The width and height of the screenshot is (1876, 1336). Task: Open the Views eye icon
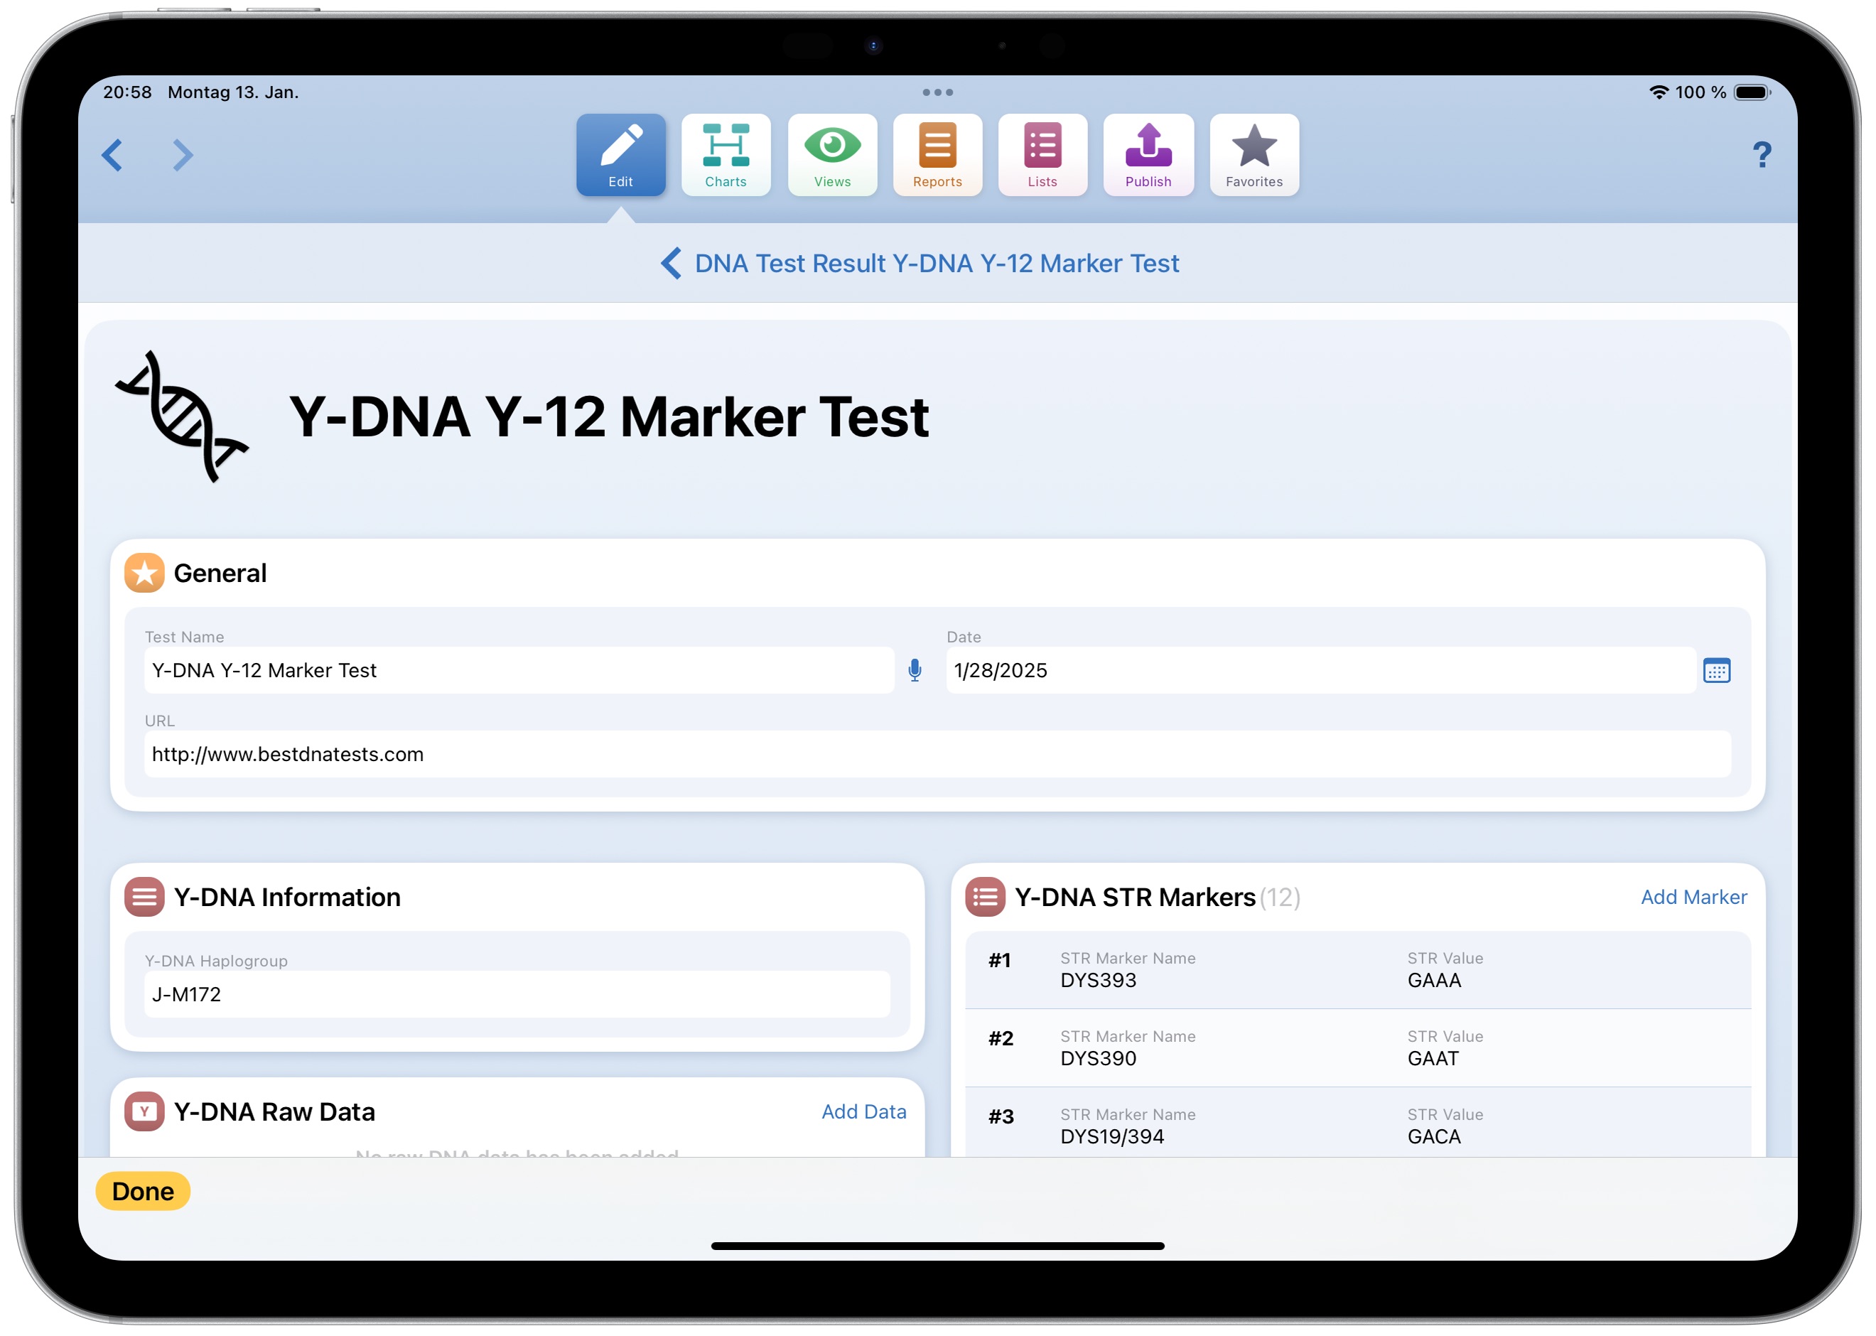click(831, 155)
